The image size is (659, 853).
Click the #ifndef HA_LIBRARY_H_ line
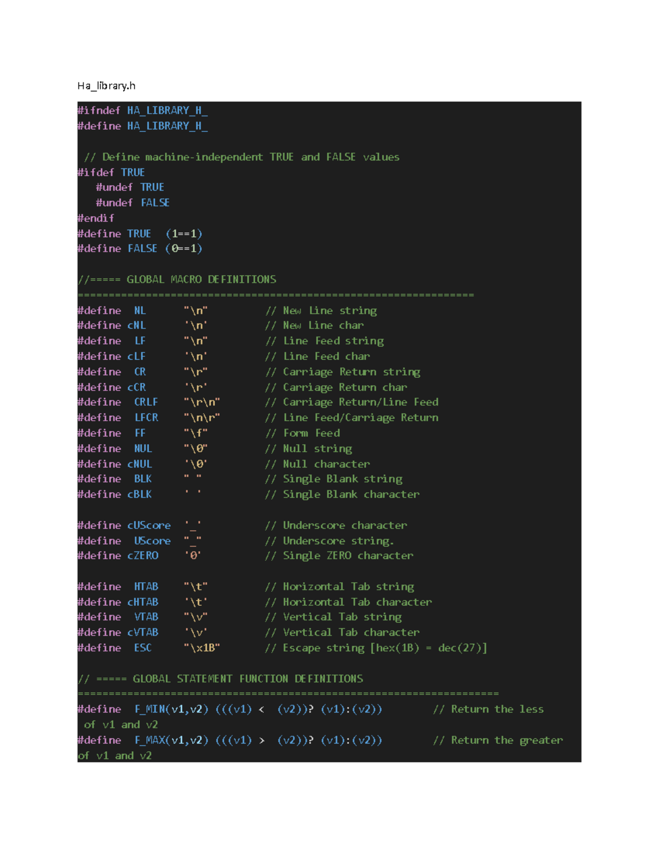pyautogui.click(x=142, y=110)
